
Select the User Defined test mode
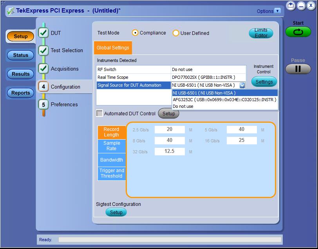click(x=176, y=33)
